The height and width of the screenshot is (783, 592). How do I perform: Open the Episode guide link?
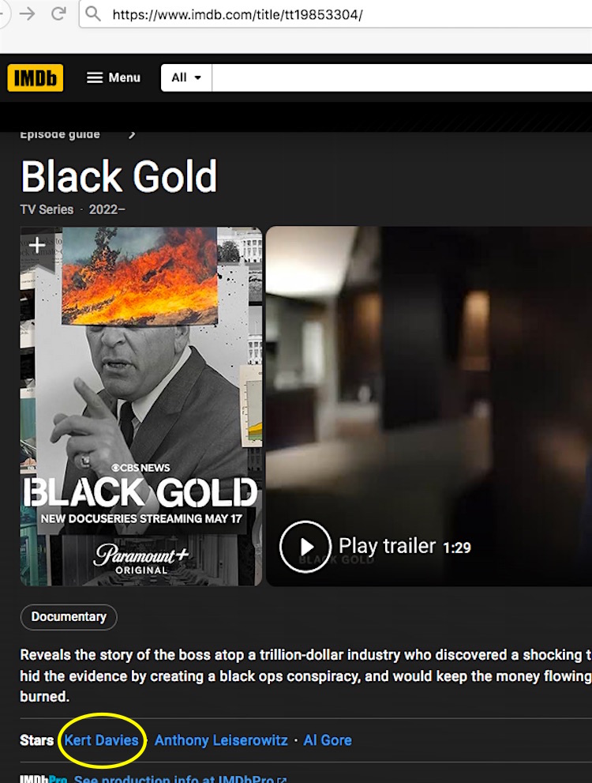[60, 134]
